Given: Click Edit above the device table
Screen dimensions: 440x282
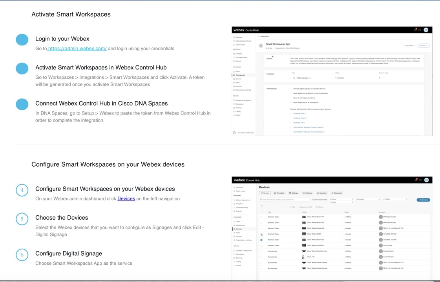Looking at the screenshot, I should coord(292,207).
